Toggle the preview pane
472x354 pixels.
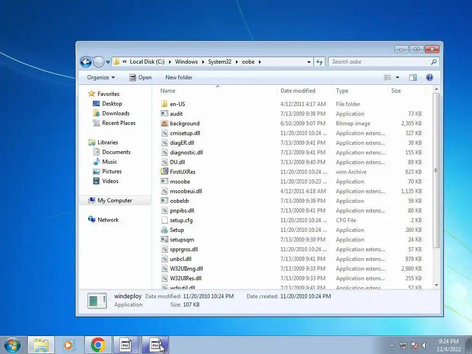coord(413,77)
